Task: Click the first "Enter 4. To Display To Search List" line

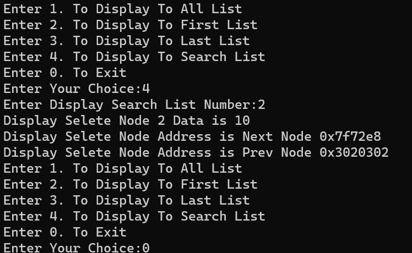Action: 134,57
